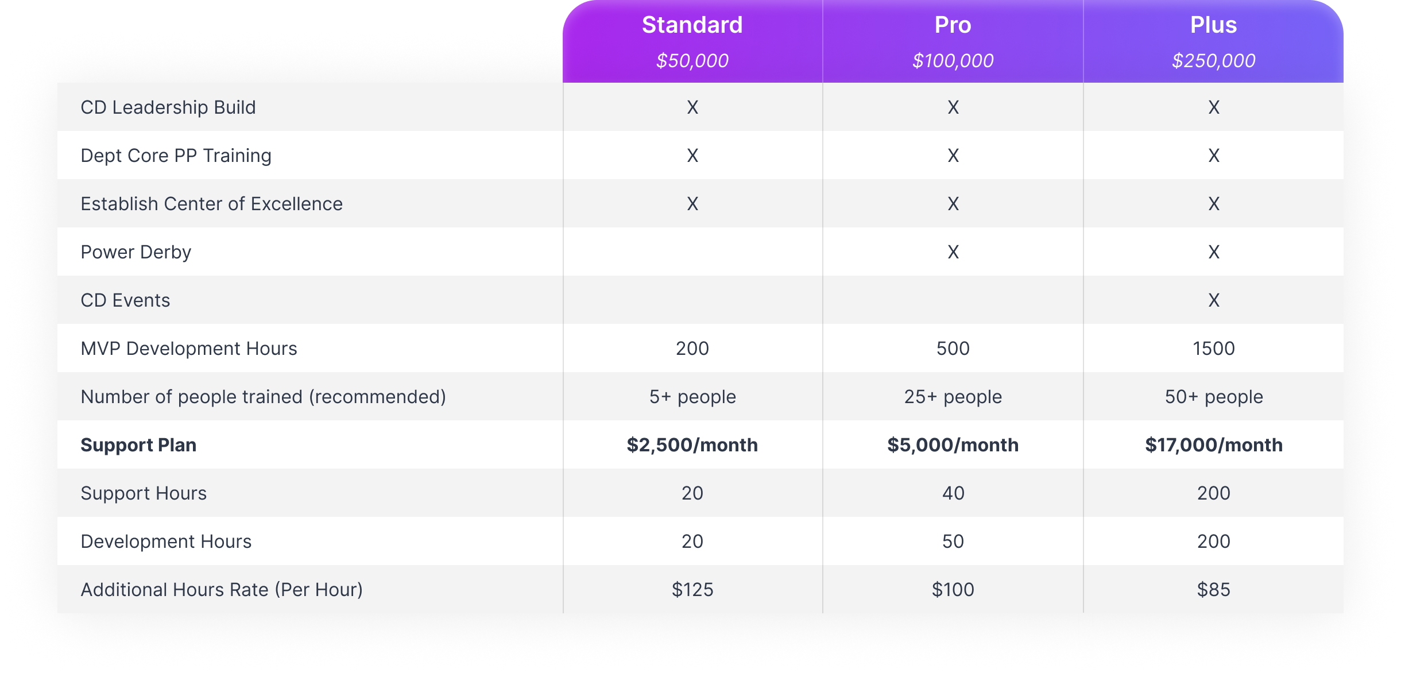Click the 1500 MVP Development Hours value
The height and width of the screenshot is (673, 1401).
[1213, 348]
